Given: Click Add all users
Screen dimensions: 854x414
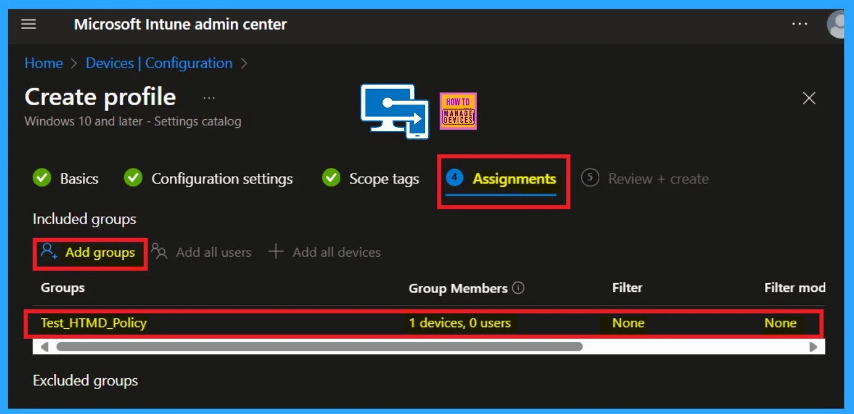Looking at the screenshot, I should pyautogui.click(x=201, y=252).
